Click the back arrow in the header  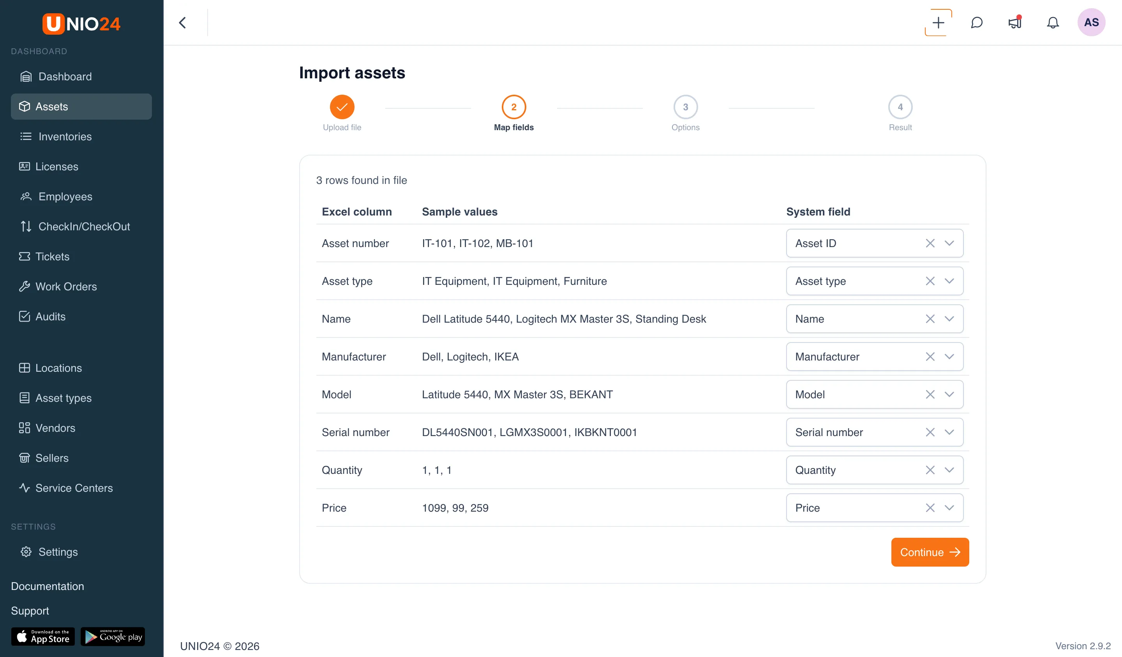pos(183,23)
